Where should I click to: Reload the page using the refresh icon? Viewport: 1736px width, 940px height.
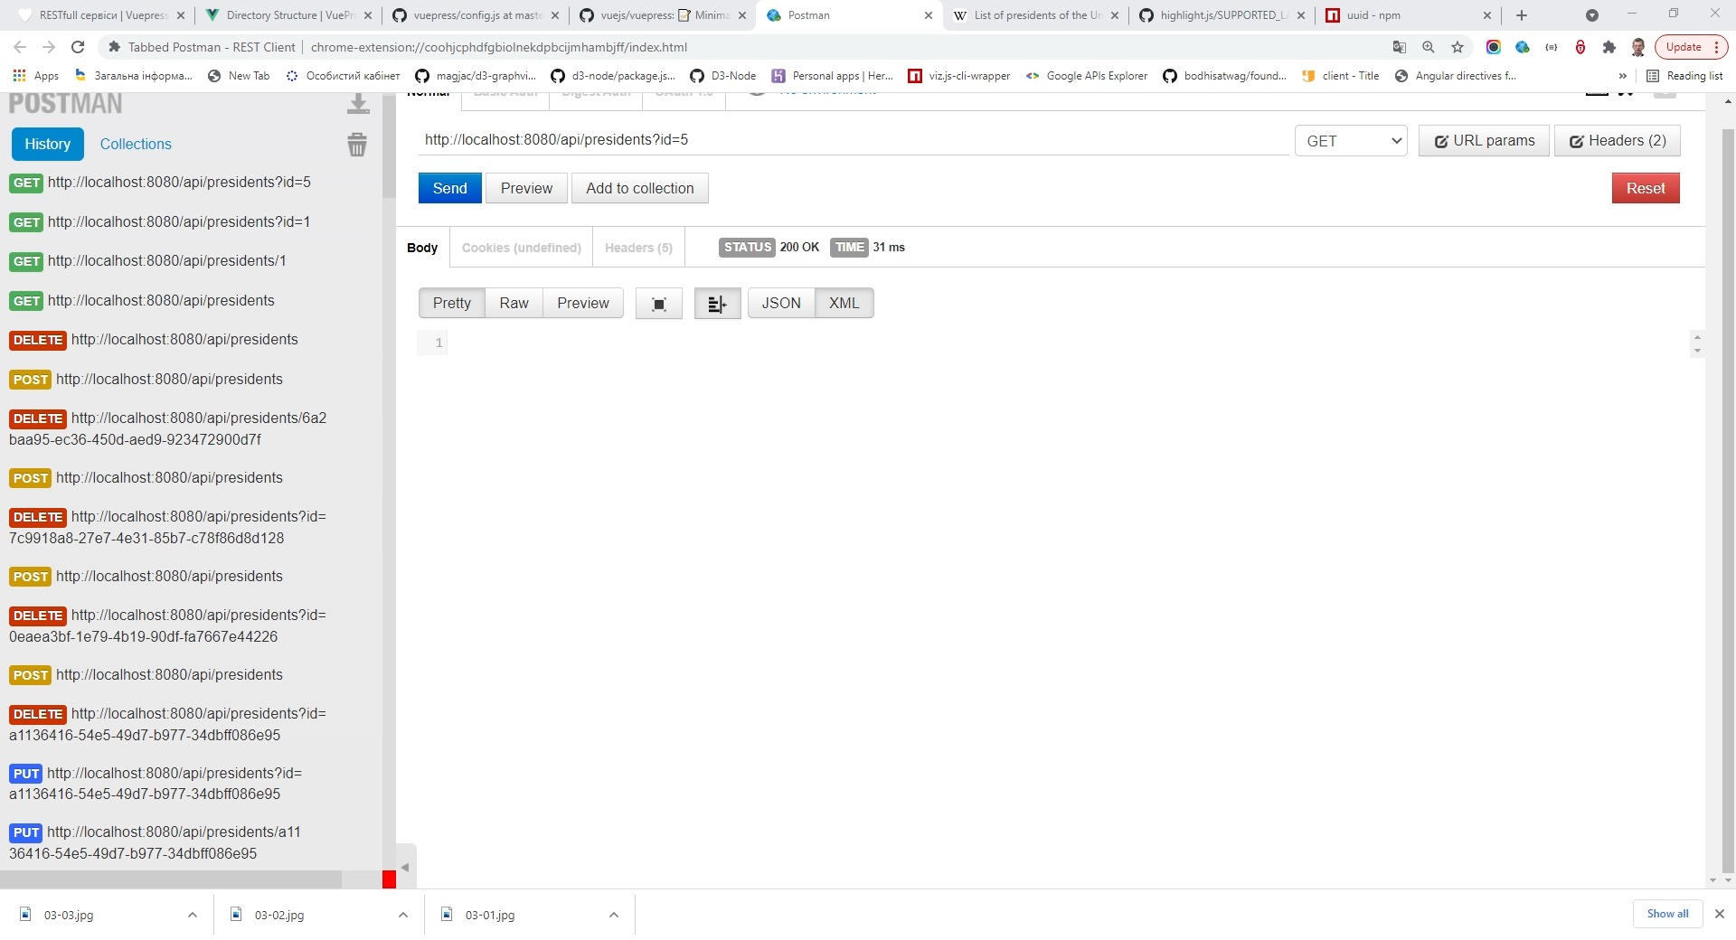coord(78,47)
